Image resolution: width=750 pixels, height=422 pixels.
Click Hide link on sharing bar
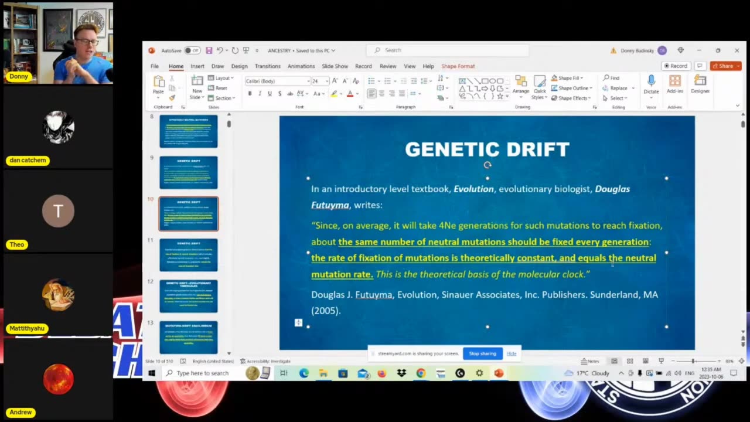[512, 353]
